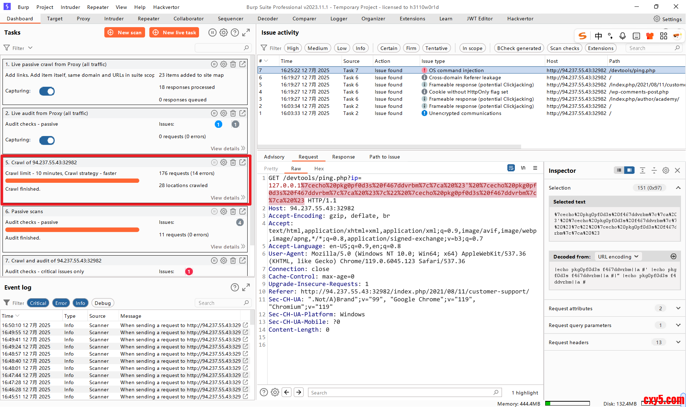Screen dimensions: 686x407
Task: Open settings gear for task 7
Action: [224, 261]
